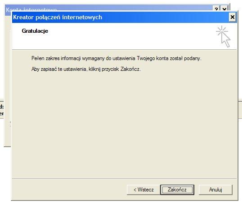
Task: Go back with the Wstecz button
Action: (x=143, y=190)
